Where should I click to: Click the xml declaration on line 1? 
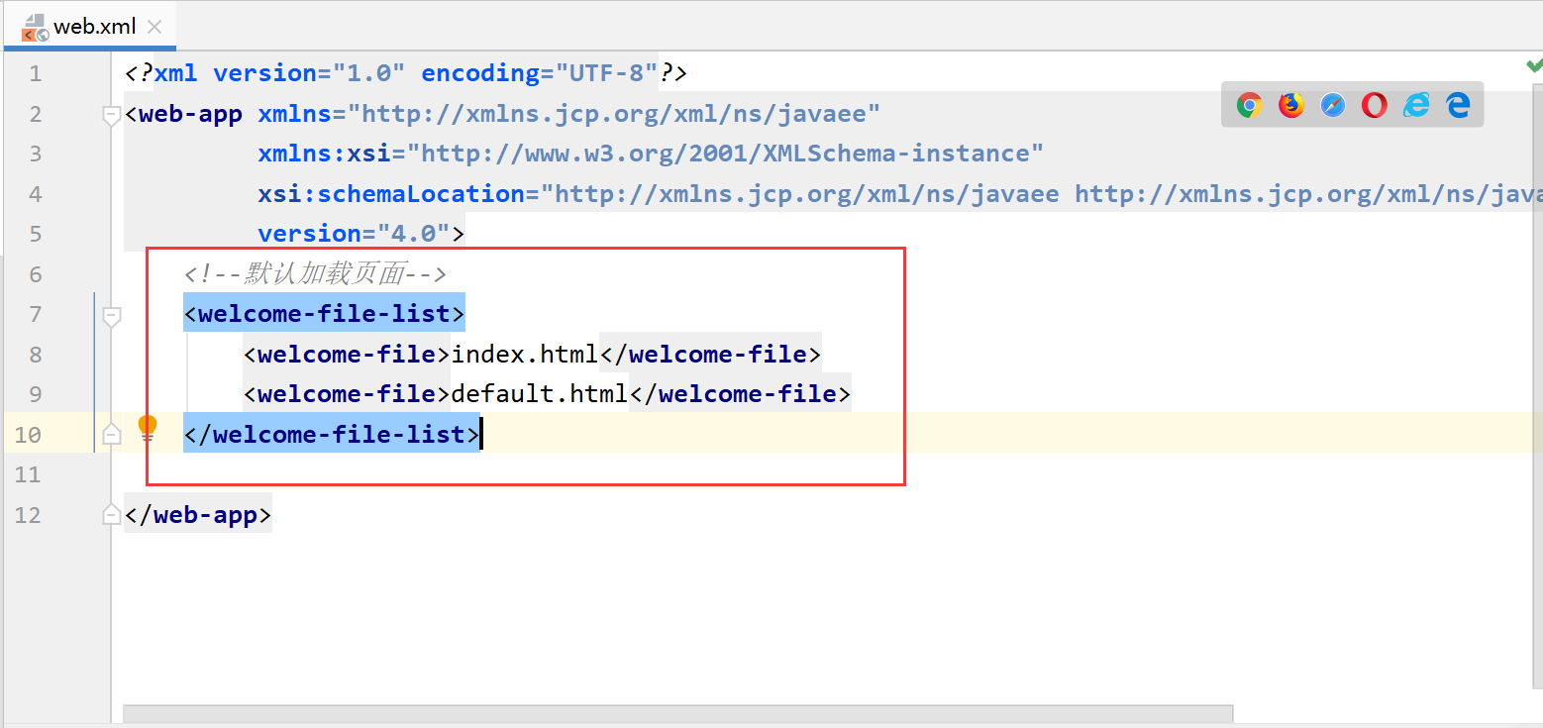pos(406,73)
